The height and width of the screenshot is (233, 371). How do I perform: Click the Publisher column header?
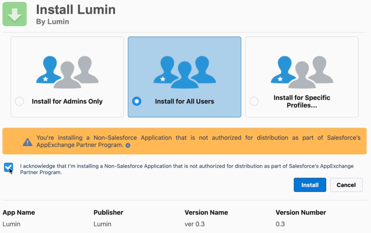point(109,212)
